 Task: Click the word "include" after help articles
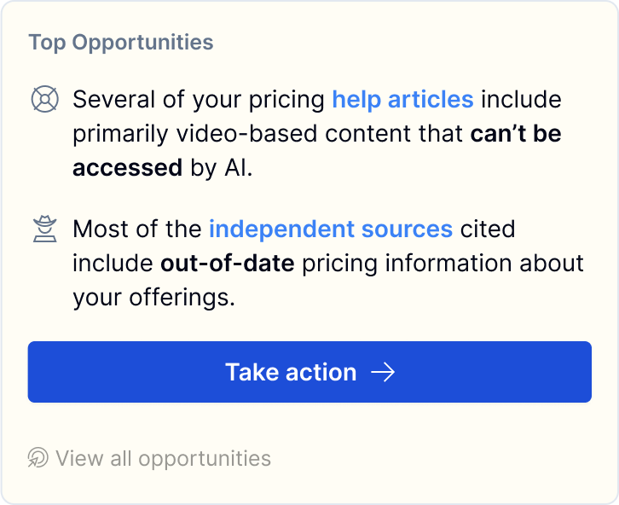(x=521, y=99)
